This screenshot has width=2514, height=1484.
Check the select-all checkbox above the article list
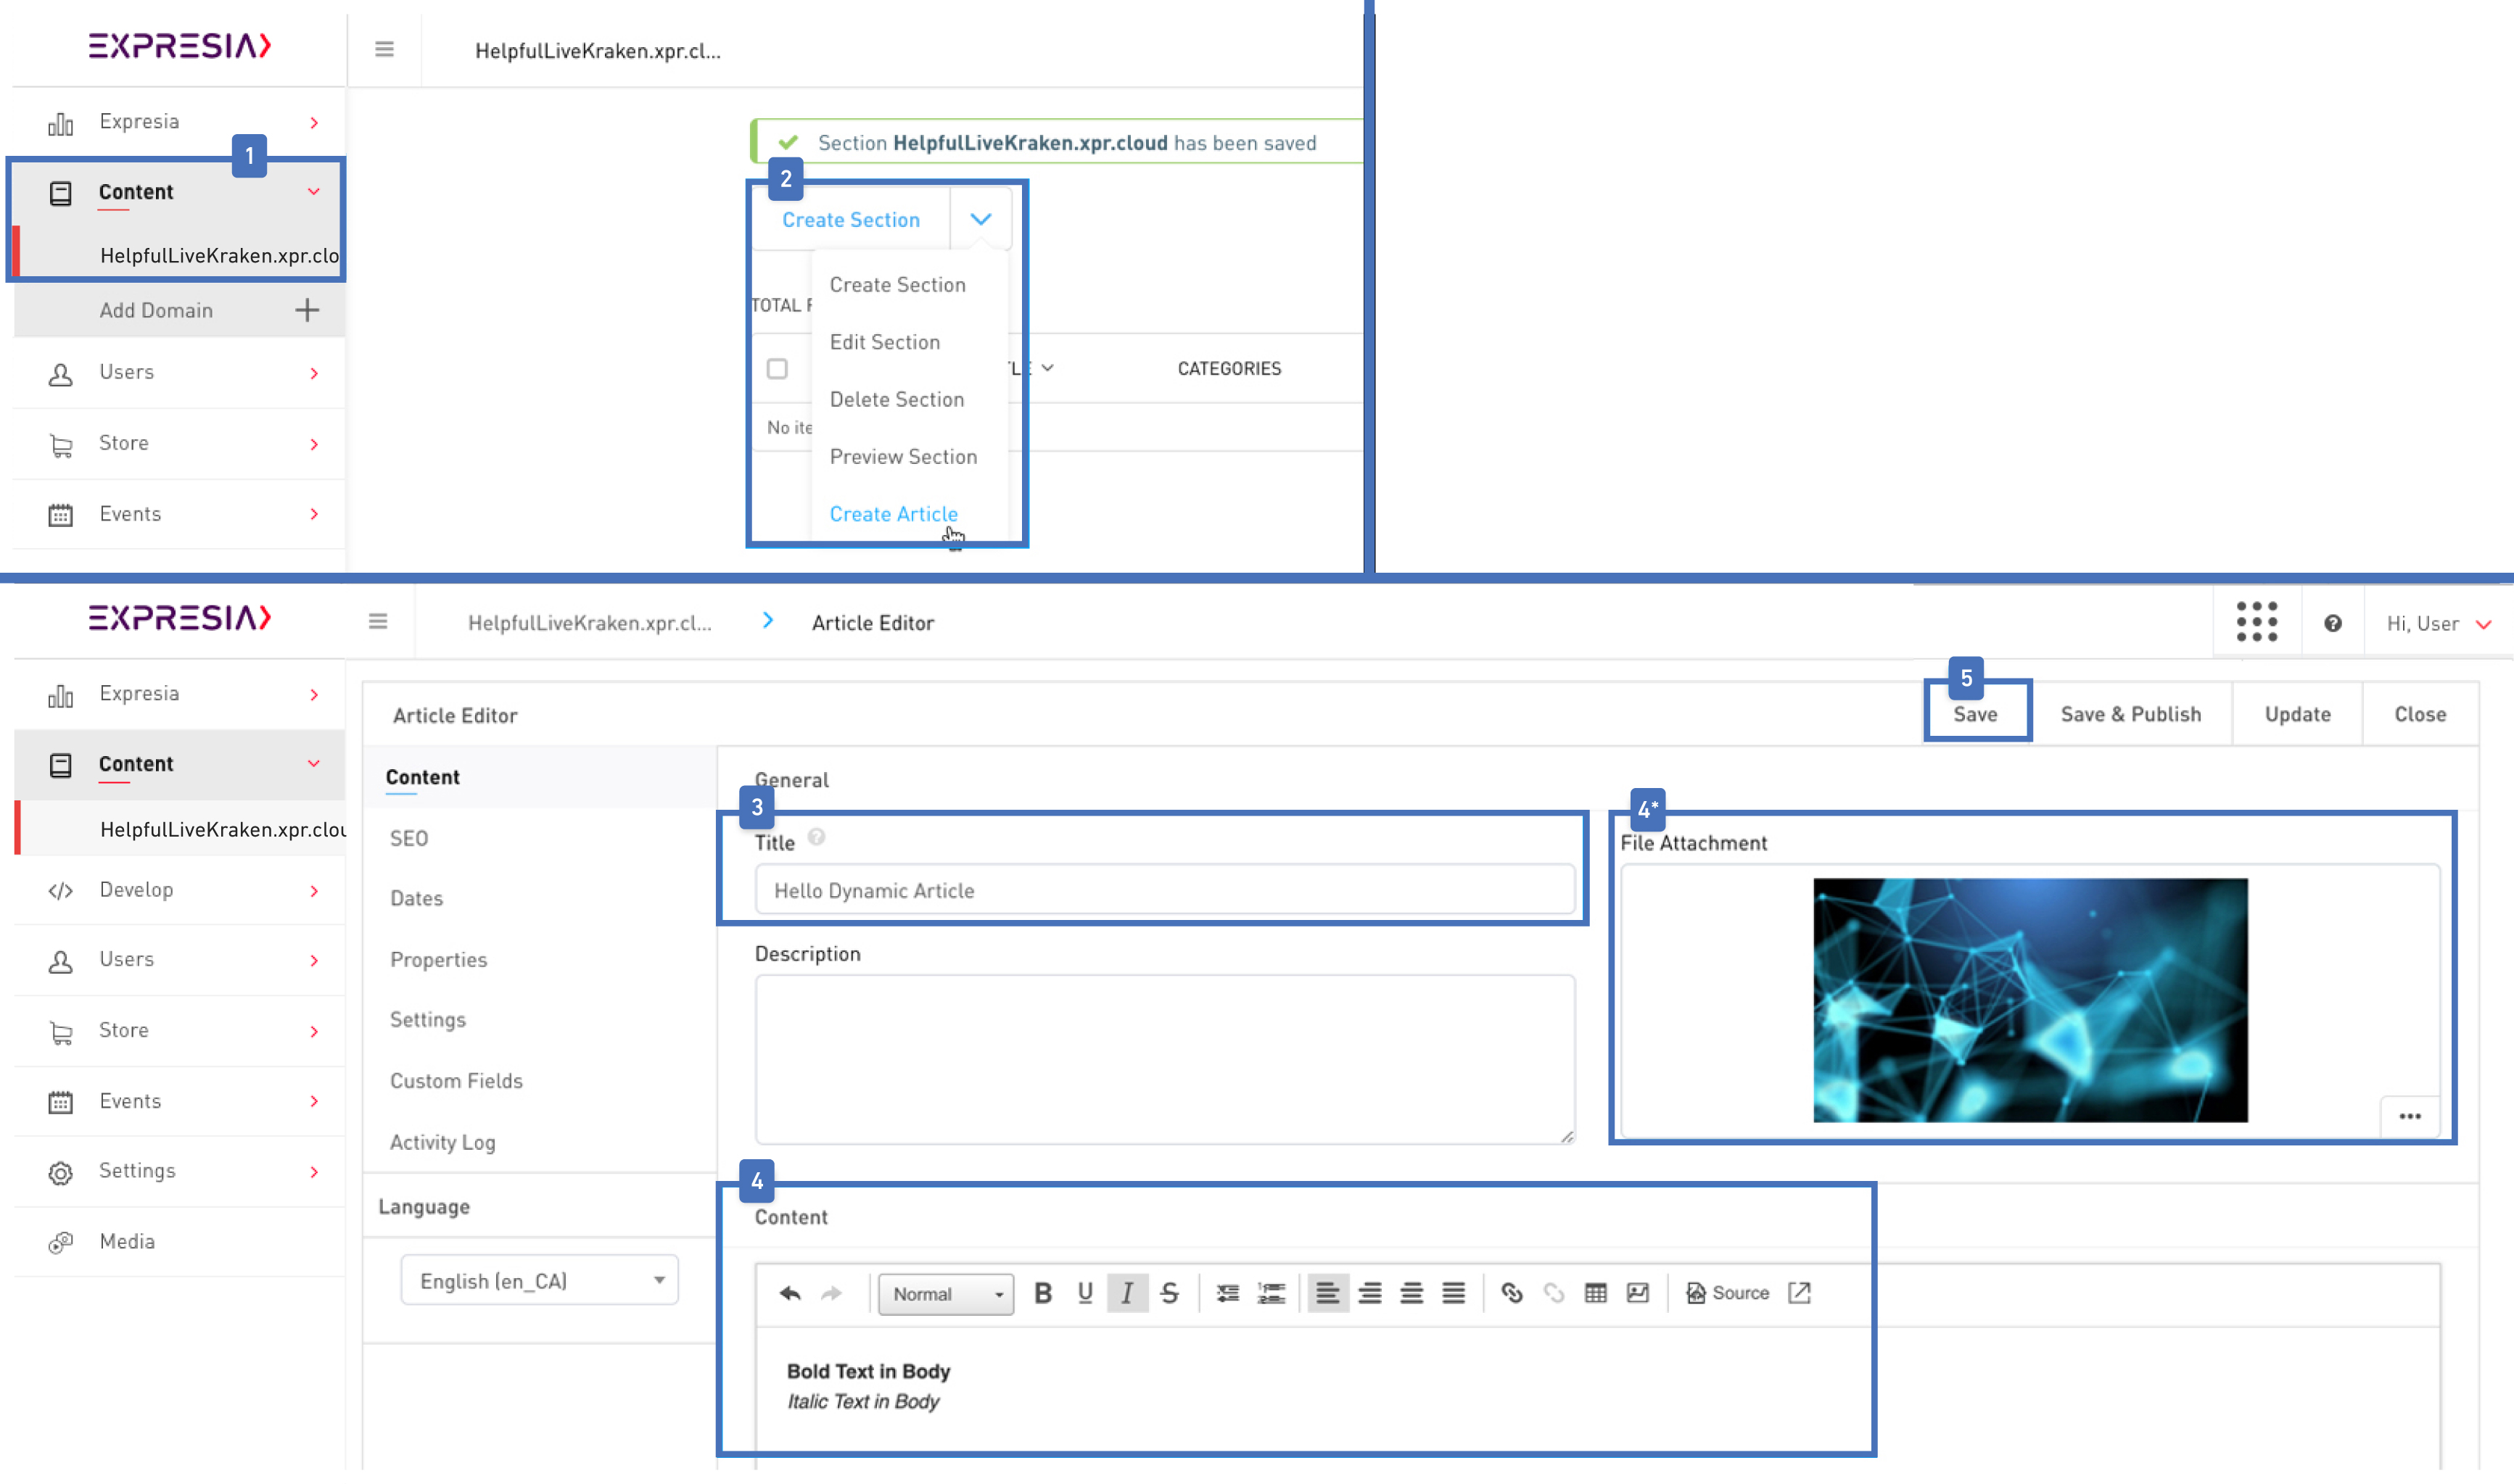tap(778, 368)
